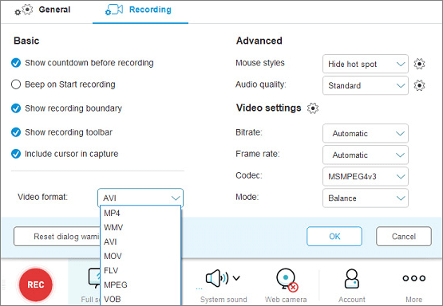The image size is (443, 306).
Task: Open the Codec MSMPEG4v3 dropdown
Action: coord(366,177)
